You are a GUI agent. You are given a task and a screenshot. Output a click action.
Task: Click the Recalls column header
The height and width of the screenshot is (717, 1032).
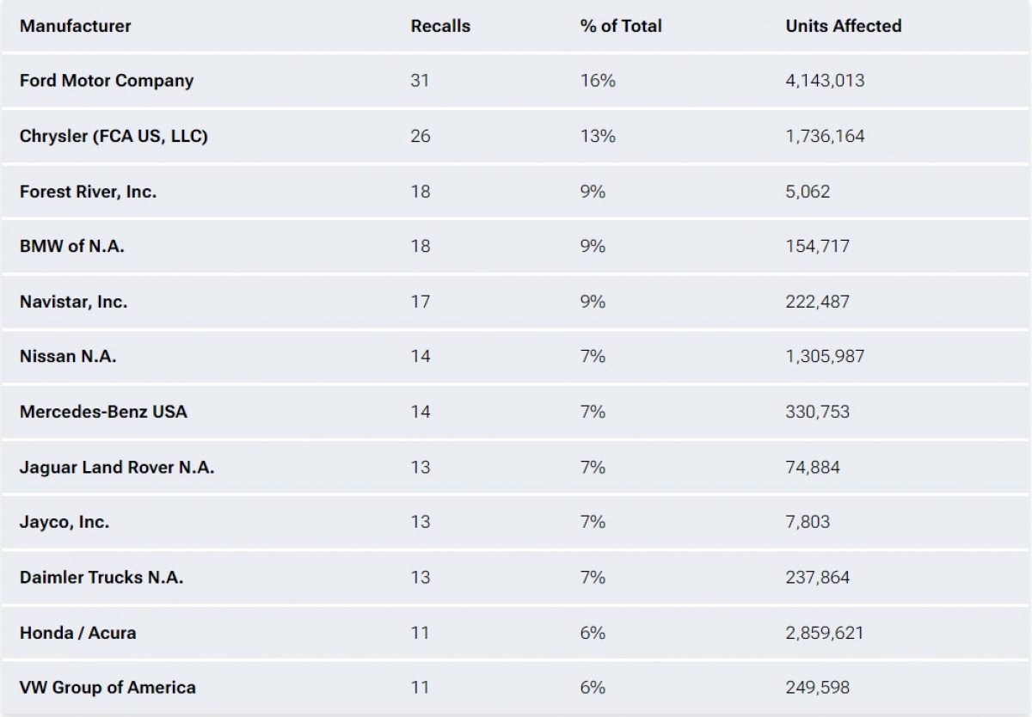pyautogui.click(x=440, y=26)
